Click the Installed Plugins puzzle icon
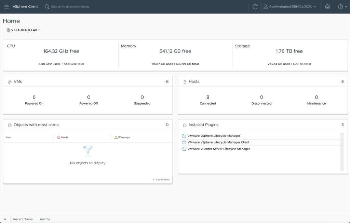Image resolution: width=350 pixels, height=223 pixels. (x=185, y=125)
